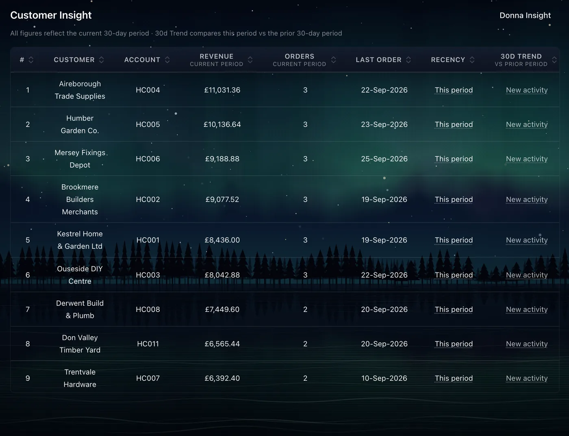The width and height of the screenshot is (569, 436).
Task: Click 'This period' for Mersey Fixings Depot
Action: pos(454,159)
